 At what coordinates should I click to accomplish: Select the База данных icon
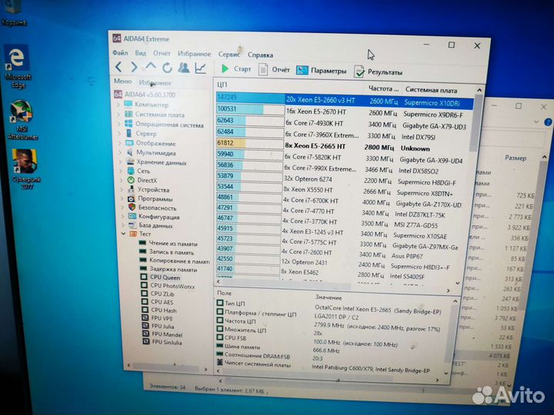click(x=132, y=225)
